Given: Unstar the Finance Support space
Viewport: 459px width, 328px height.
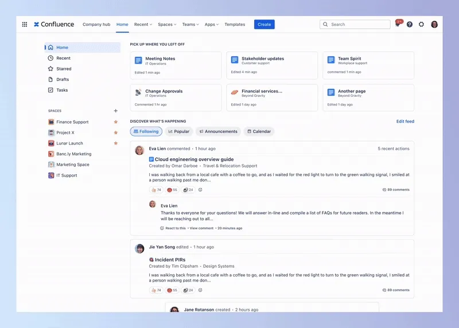Looking at the screenshot, I should click(116, 122).
